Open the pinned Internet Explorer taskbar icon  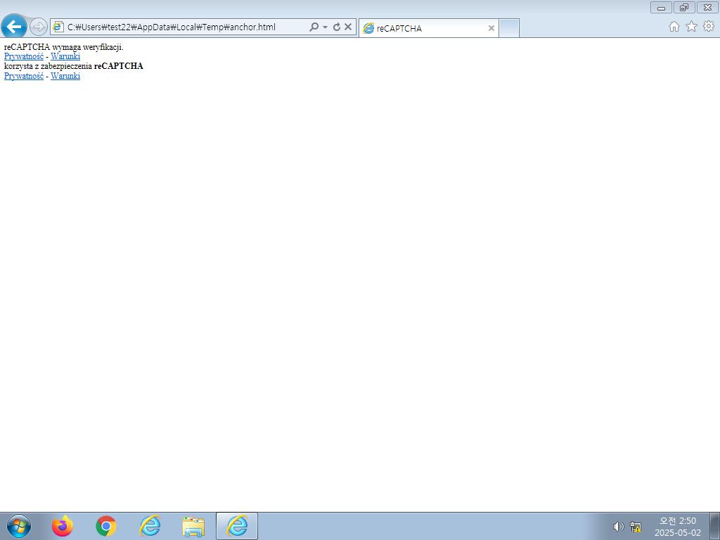150,526
